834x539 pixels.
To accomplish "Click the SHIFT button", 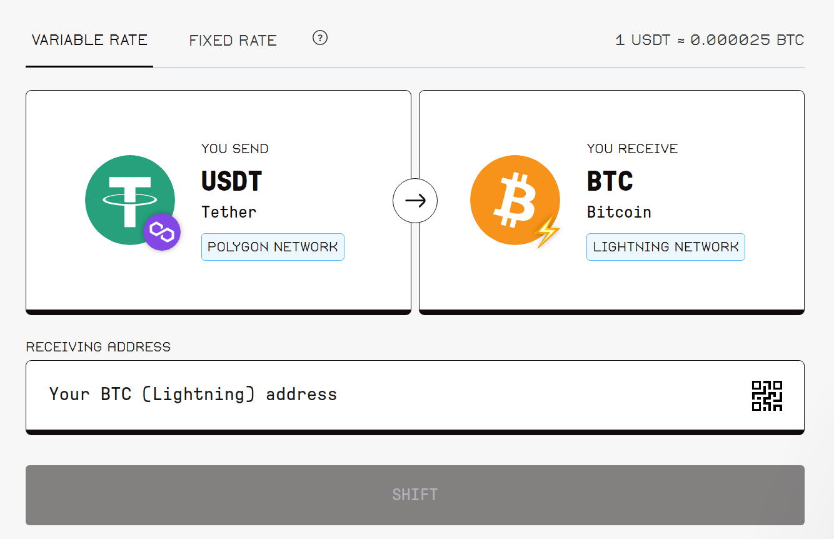I will coord(415,495).
